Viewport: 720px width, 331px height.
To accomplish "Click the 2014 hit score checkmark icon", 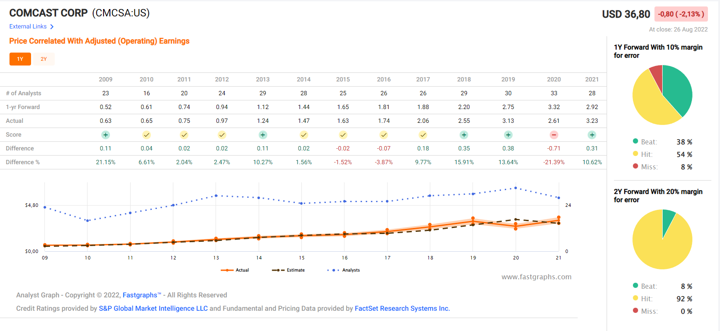I will click(x=304, y=135).
